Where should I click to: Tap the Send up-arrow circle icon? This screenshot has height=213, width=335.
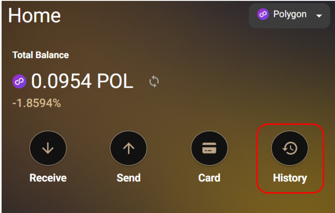point(129,148)
